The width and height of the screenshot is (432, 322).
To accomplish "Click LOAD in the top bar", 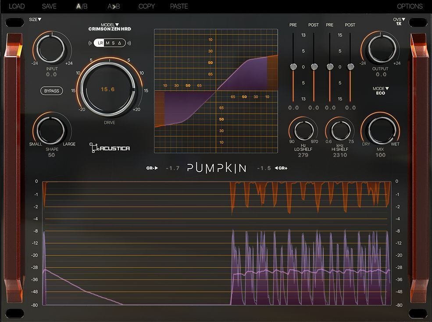I will click(x=17, y=6).
